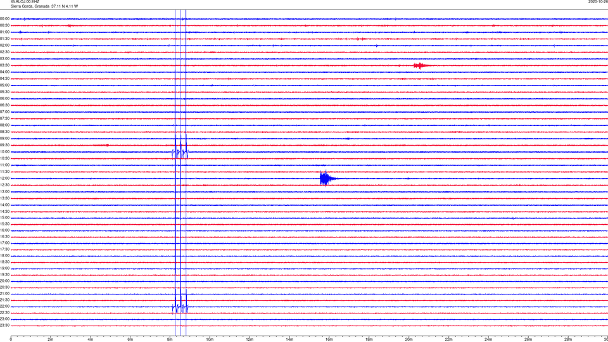This screenshot has width=608, height=342.
Task: Select the 19:30 time label
Action: pos(4,274)
